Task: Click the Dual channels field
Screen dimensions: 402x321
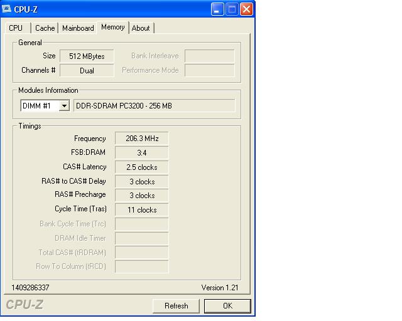Action: pos(87,70)
